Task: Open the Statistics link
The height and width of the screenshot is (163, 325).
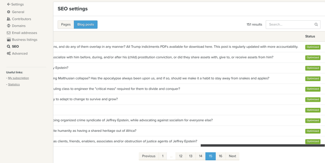Action: coord(14,84)
